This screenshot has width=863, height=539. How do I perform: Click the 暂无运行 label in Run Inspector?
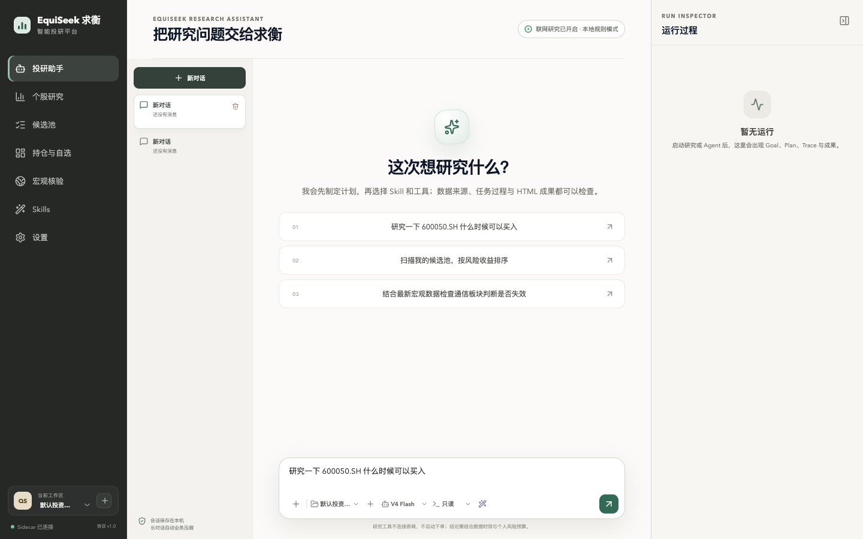pos(757,132)
